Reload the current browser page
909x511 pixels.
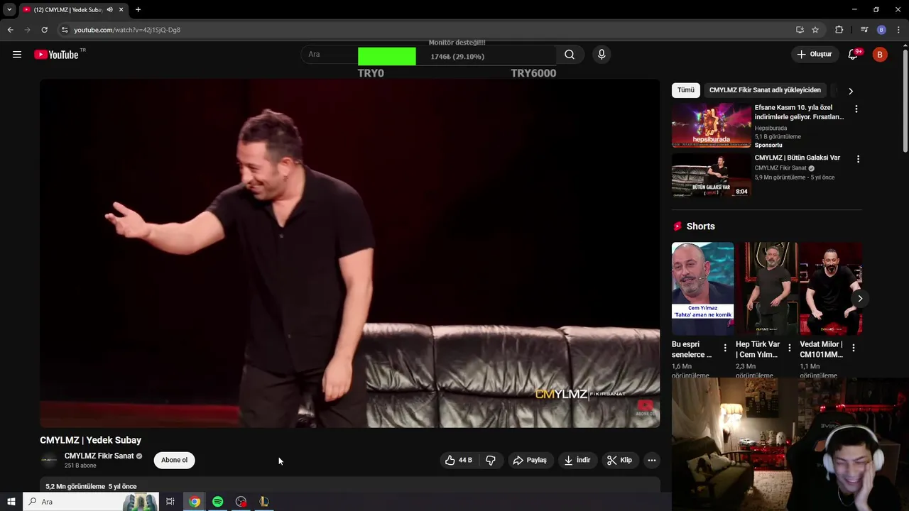click(44, 30)
